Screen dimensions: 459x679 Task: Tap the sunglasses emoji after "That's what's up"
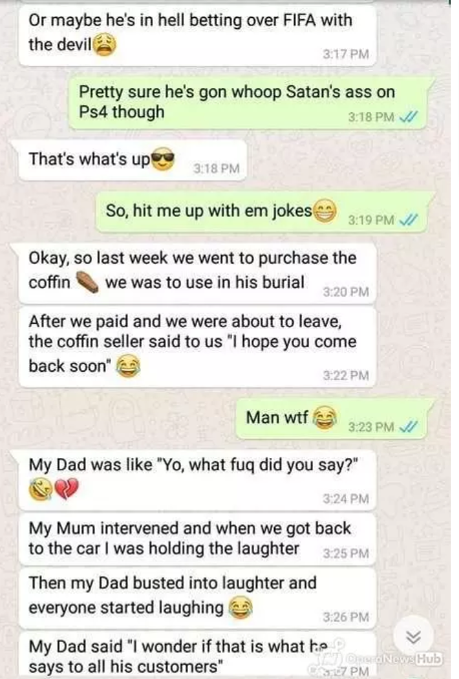point(162,159)
